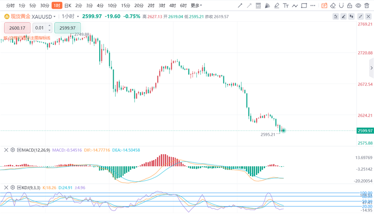Click the shrink chart arrows icon
The height and width of the screenshot is (214, 374).
pos(361,16)
